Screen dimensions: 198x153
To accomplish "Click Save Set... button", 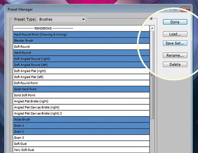I will [x=175, y=43].
